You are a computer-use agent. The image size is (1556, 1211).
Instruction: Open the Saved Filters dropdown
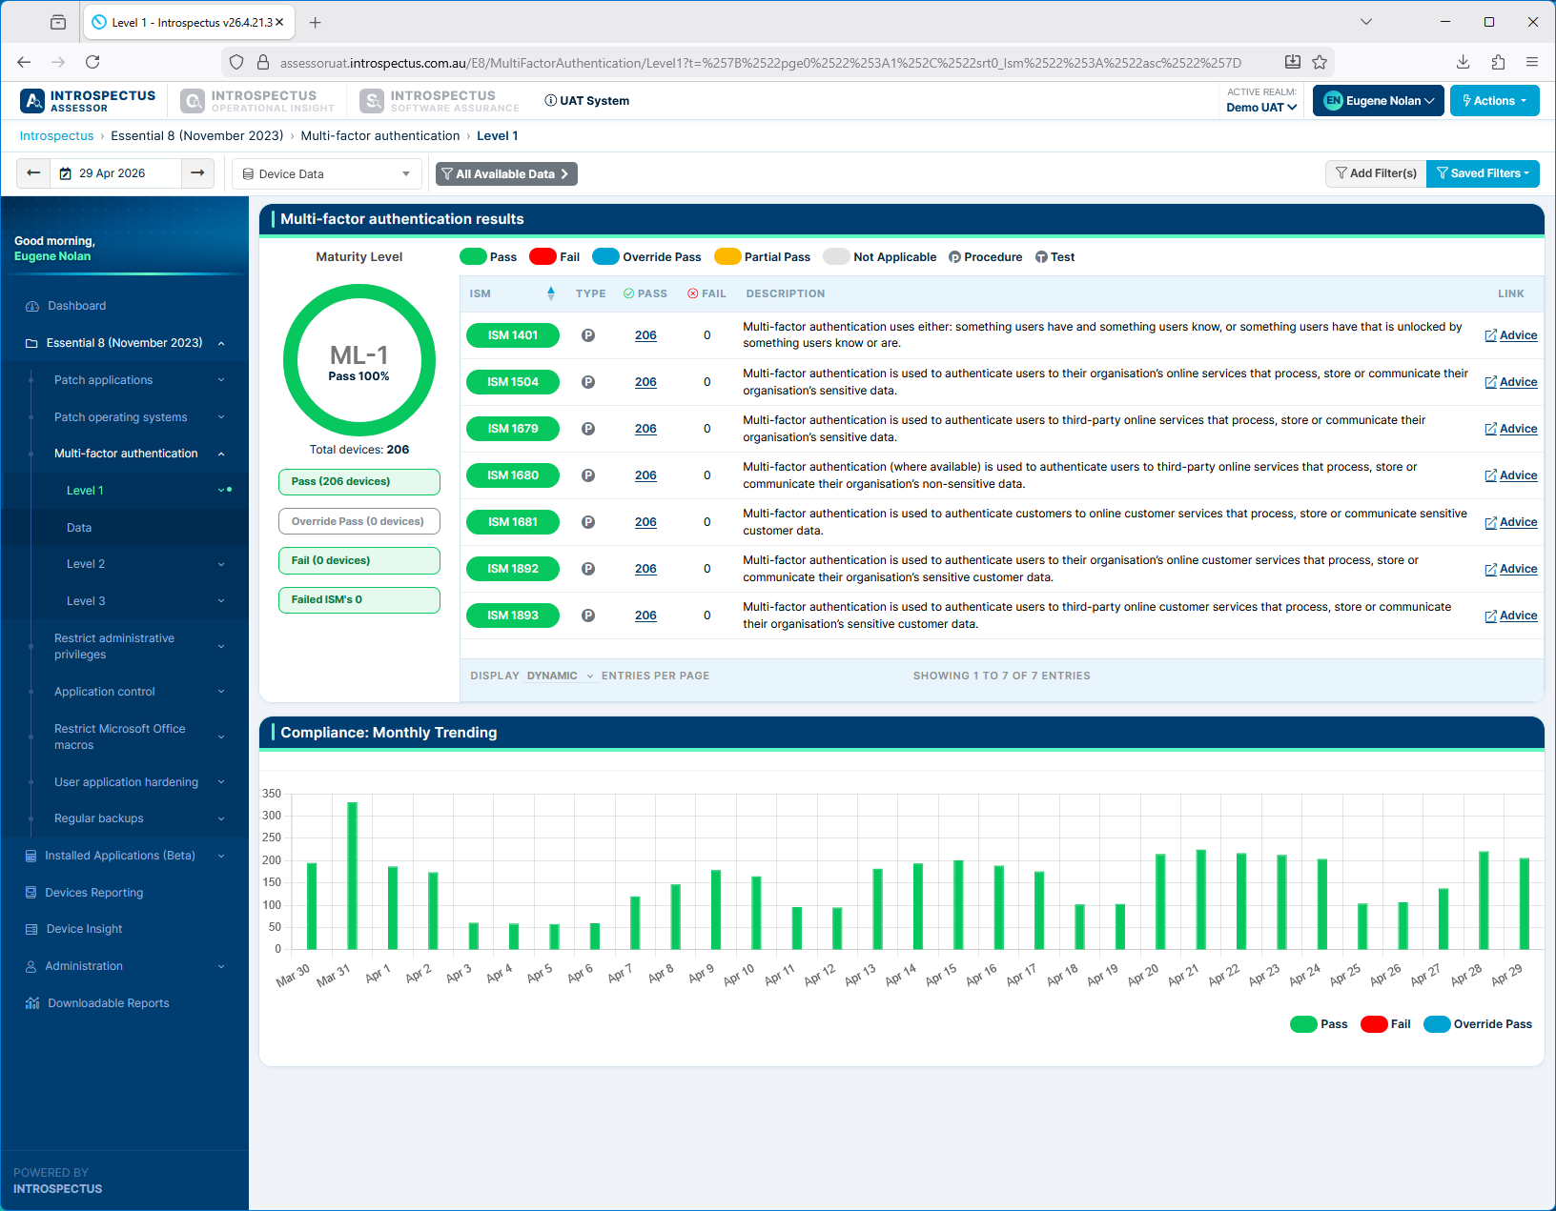[x=1483, y=173]
